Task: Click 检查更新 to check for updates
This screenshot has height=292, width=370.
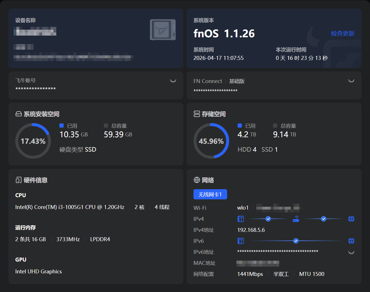Action: pyautogui.click(x=343, y=33)
